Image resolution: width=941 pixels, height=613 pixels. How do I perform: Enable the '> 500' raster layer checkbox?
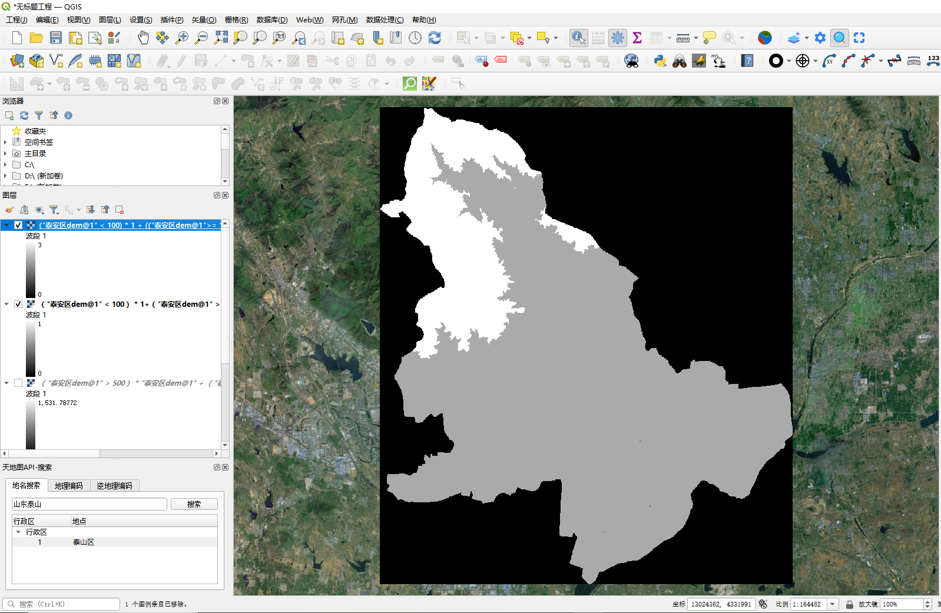tap(18, 383)
